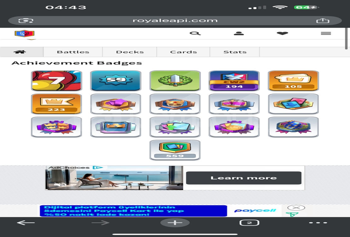Tap the green ad send arrow icon
Image resolution: width=350 pixels, height=237 pixels.
292,214
